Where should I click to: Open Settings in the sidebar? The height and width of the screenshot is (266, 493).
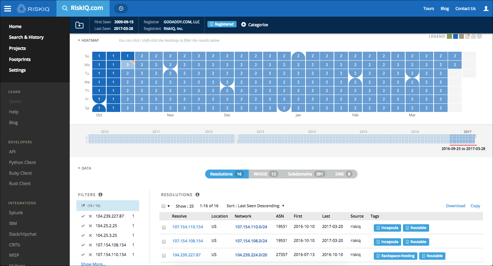click(x=17, y=70)
